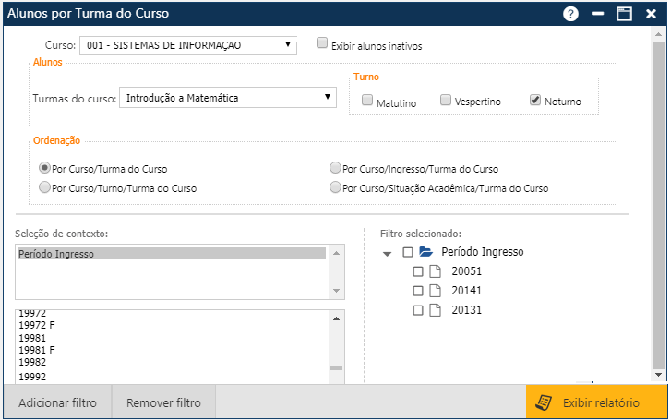The image size is (671, 420).
Task: Check the Matutino turno option
Action: [x=367, y=101]
